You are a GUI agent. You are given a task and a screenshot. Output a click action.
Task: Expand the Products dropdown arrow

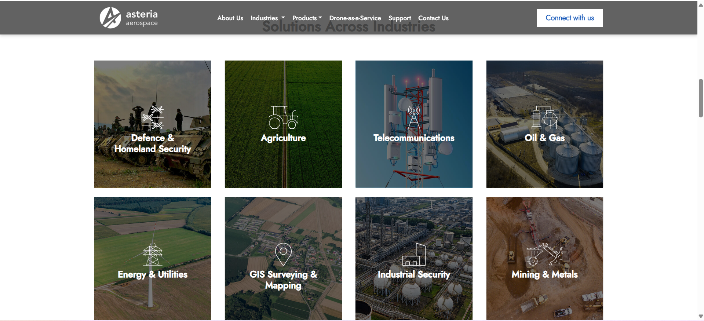[320, 18]
